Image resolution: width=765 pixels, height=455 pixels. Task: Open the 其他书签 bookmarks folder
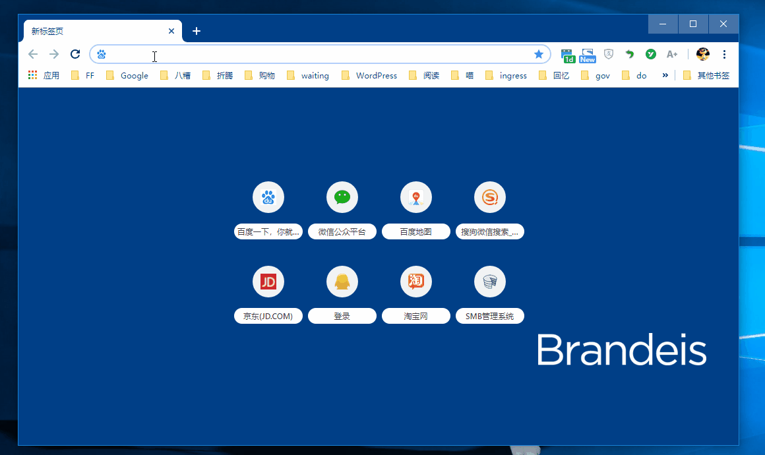coord(706,75)
